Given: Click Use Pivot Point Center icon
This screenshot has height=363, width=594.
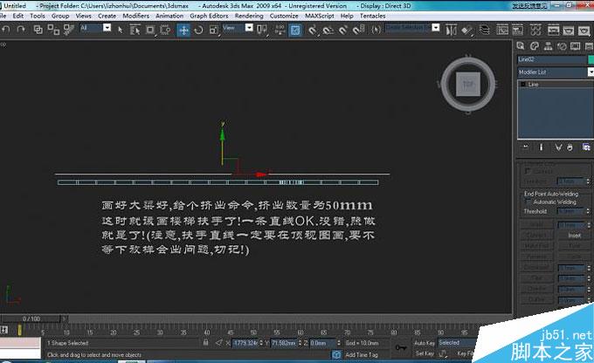Looking at the screenshot, I should click(x=262, y=30).
